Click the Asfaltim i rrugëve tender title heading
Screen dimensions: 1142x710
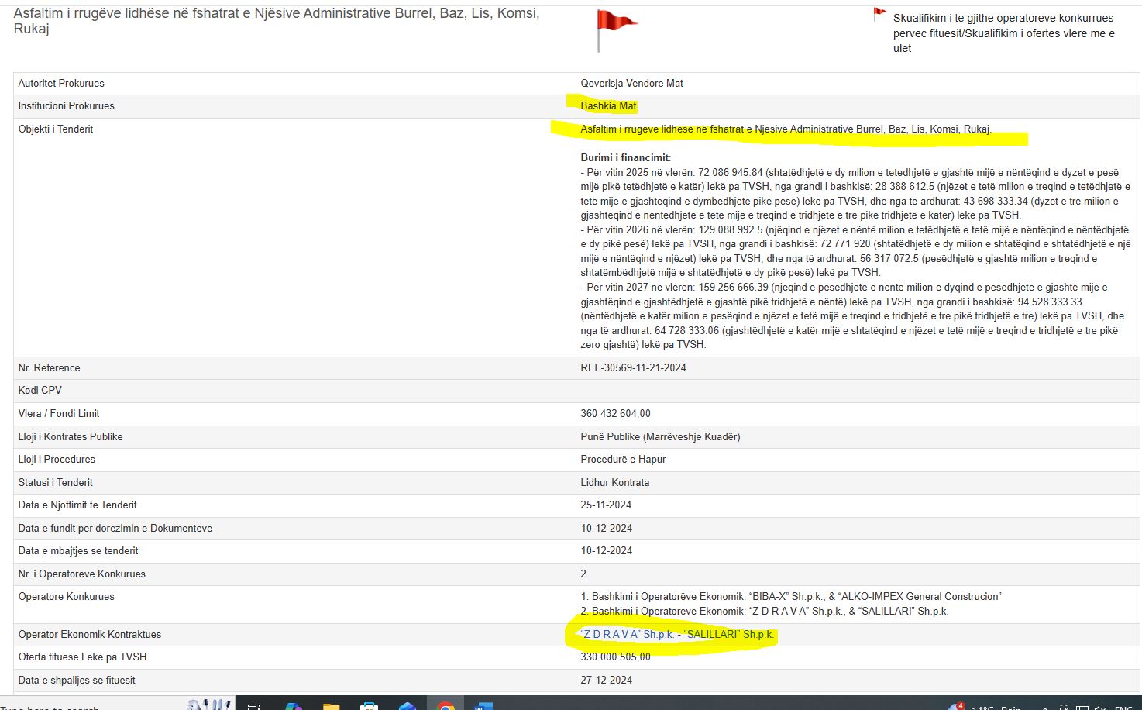click(x=276, y=21)
